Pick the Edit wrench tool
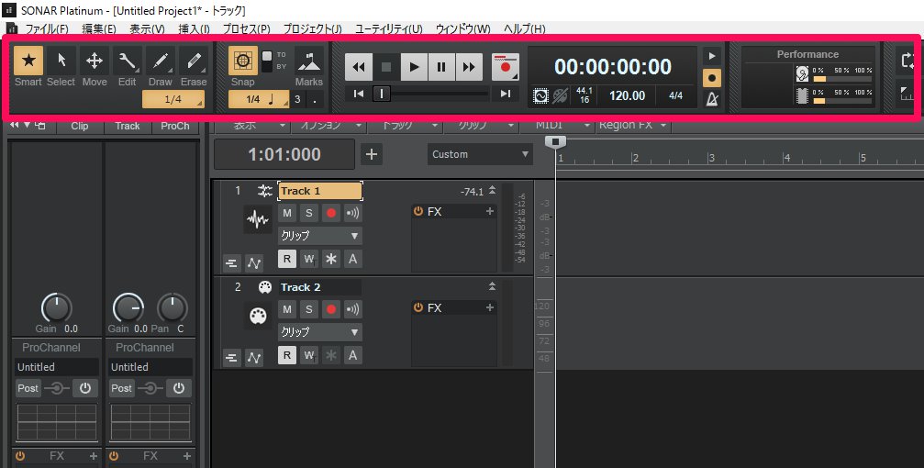Screen dimensions: 924x468 [x=128, y=61]
